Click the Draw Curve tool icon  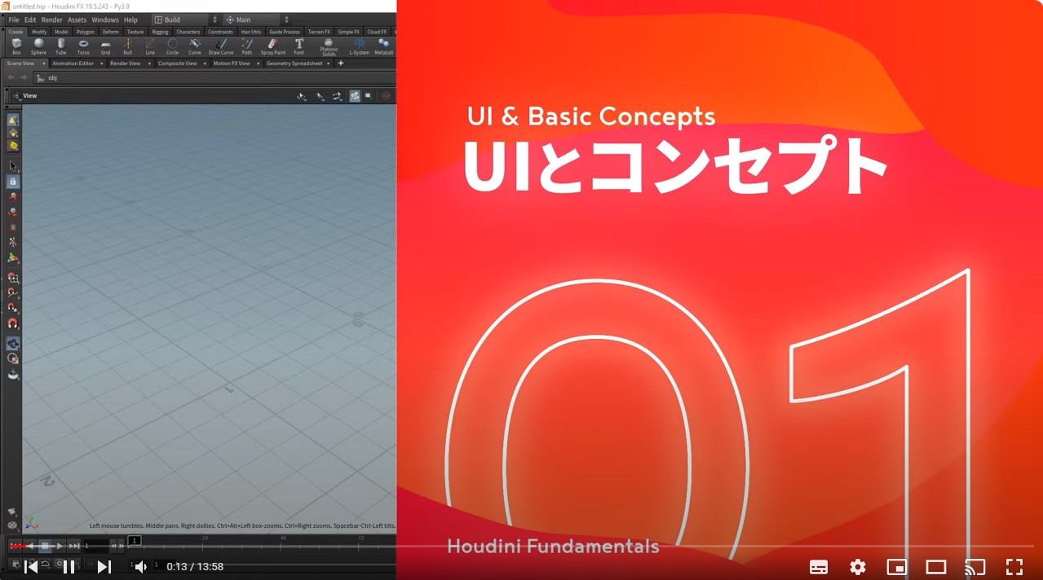220,46
